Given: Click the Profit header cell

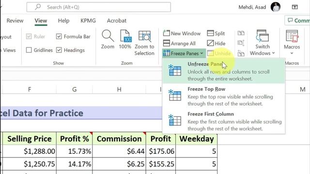Looking at the screenshot, I should point(161,139).
